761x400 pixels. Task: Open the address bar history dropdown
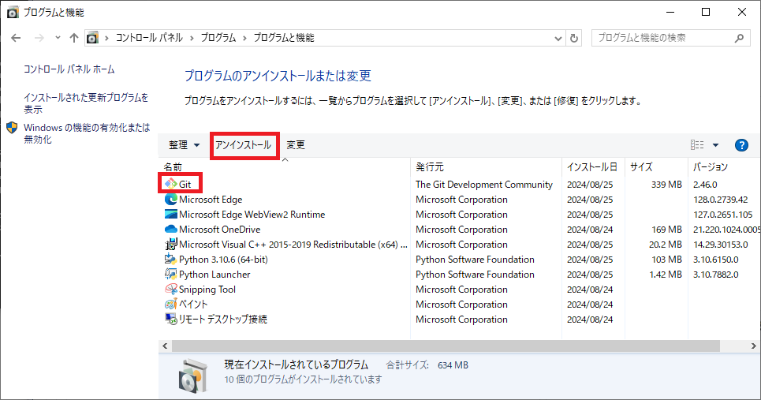(x=558, y=38)
